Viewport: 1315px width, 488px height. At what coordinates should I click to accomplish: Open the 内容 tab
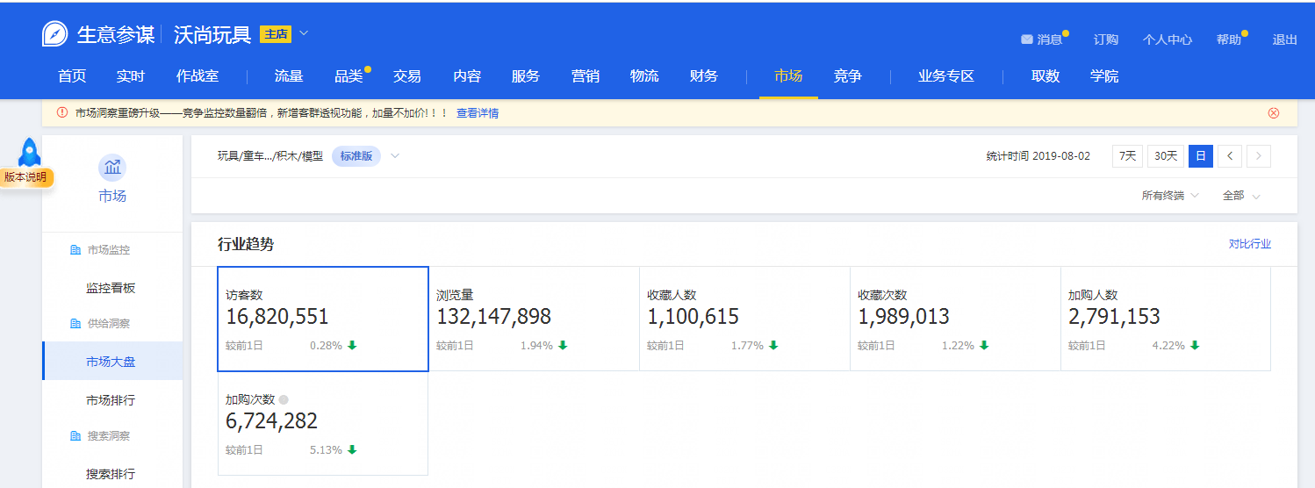click(467, 76)
